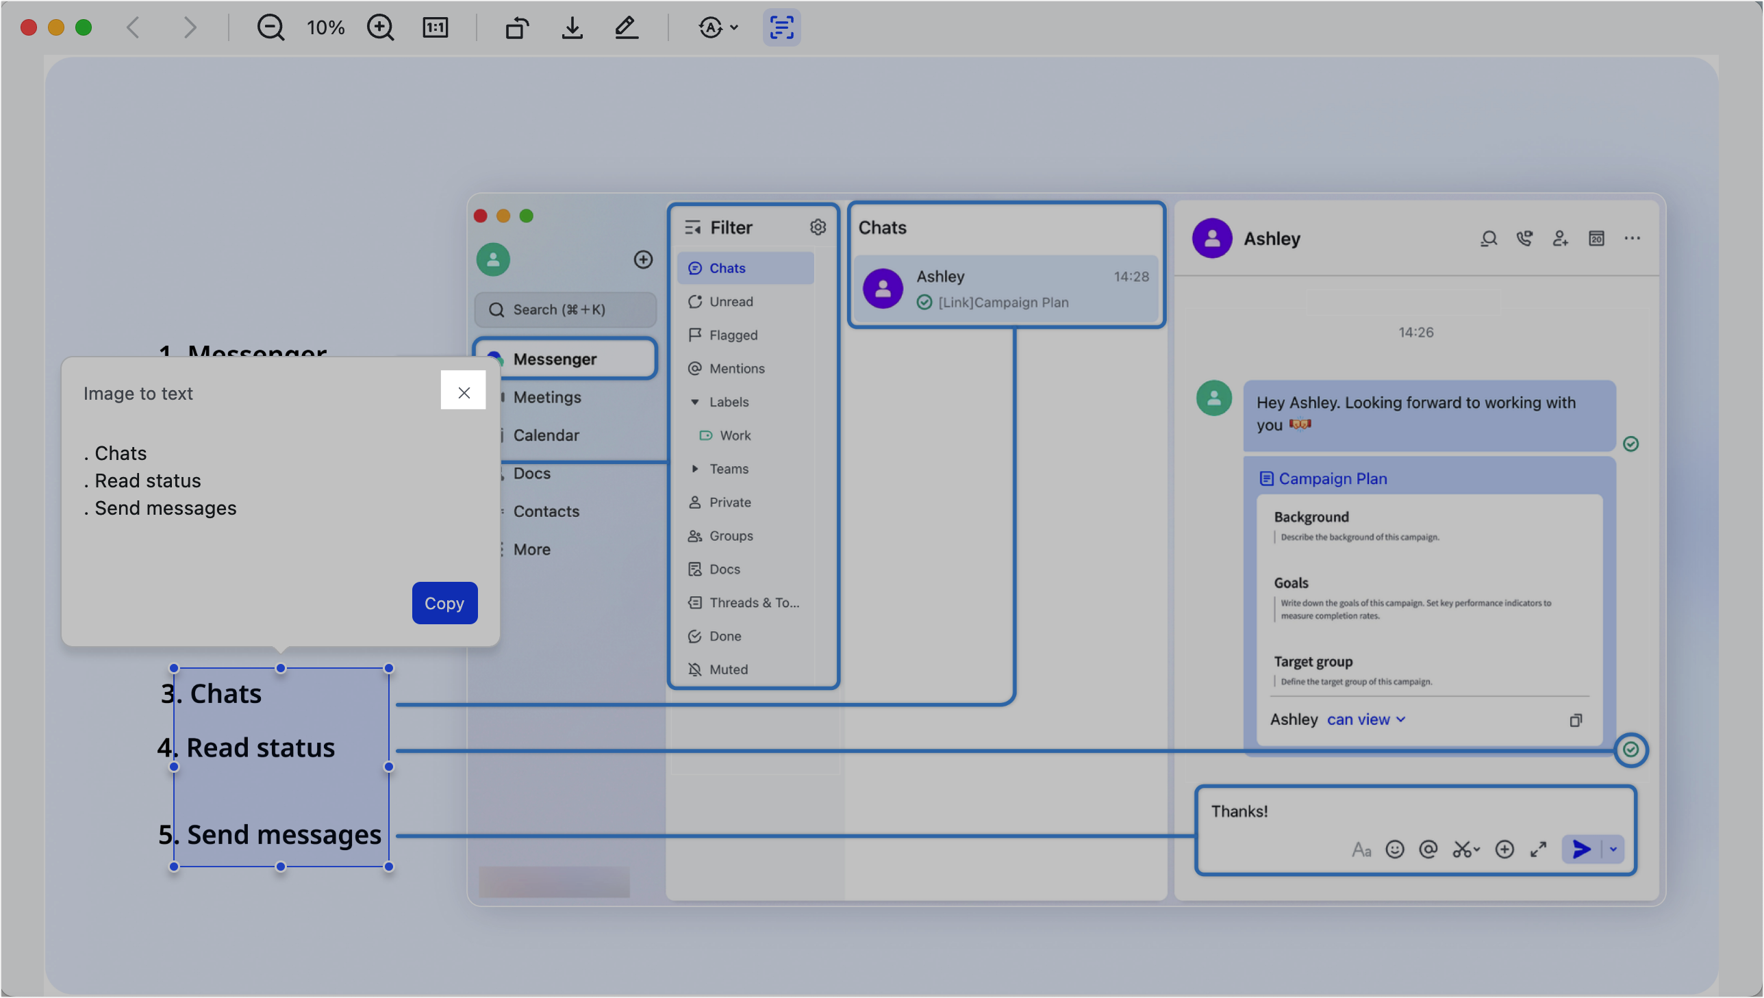
Task: Download the image using the toolbar
Action: 572,27
